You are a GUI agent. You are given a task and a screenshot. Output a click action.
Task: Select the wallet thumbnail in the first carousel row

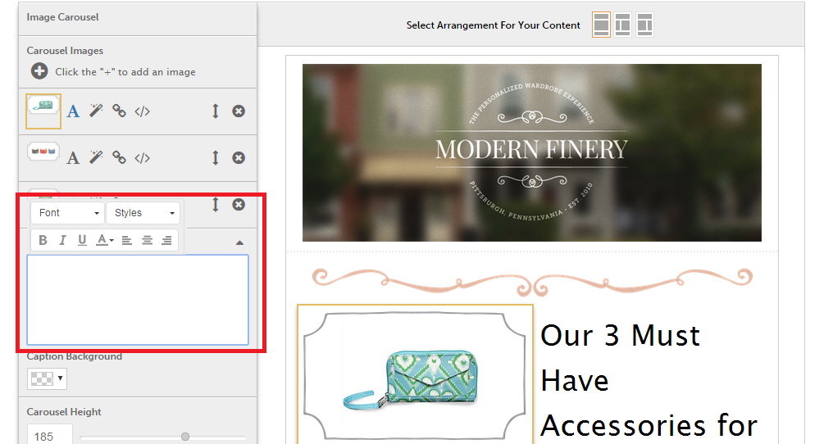point(43,111)
